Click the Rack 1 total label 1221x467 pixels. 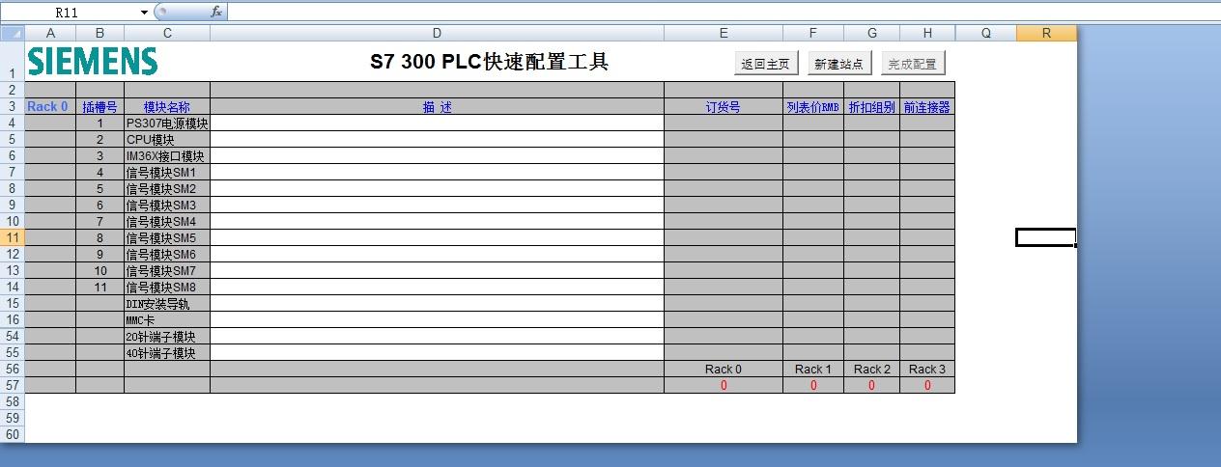point(813,370)
